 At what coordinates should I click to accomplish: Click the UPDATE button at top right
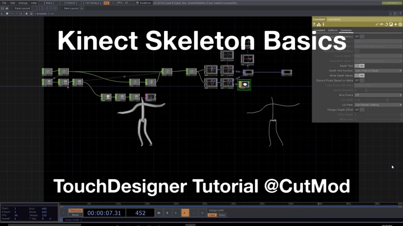[x=392, y=3]
